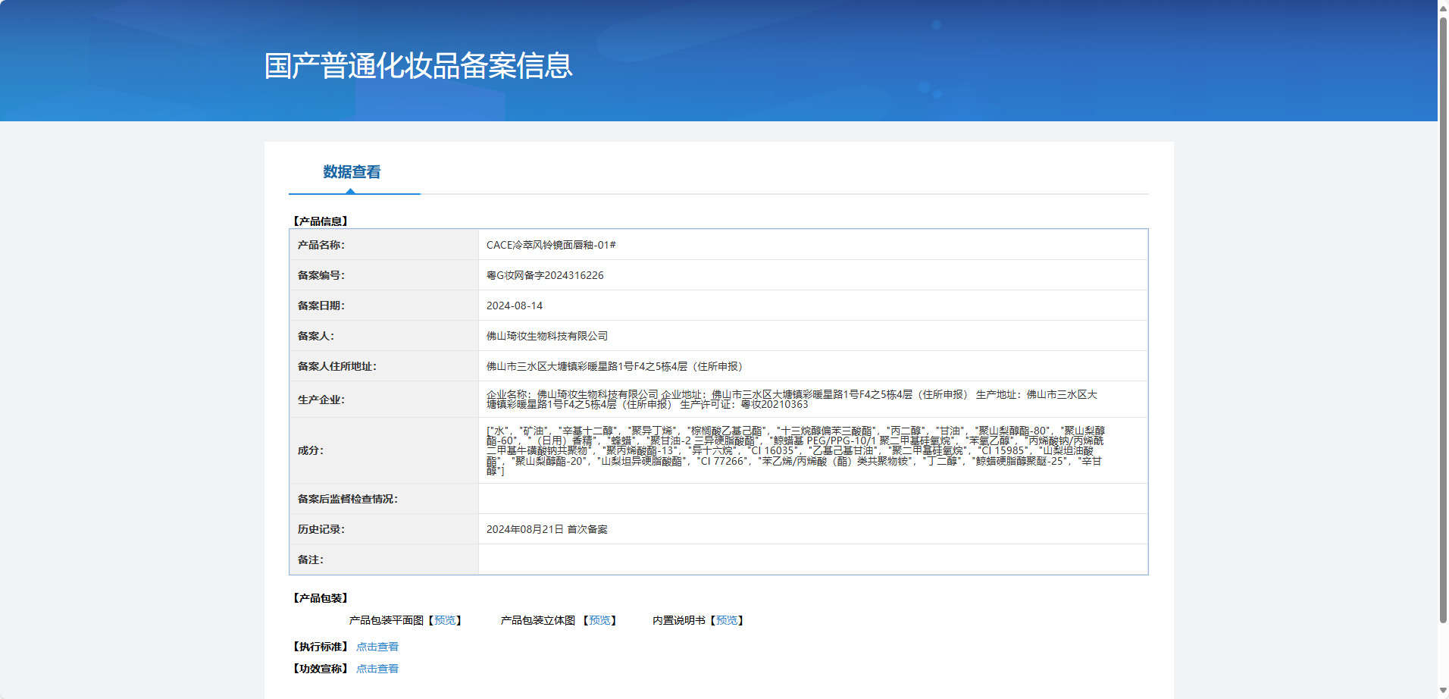
Task: Click the 成分 ingredients list text
Action: tap(796, 450)
